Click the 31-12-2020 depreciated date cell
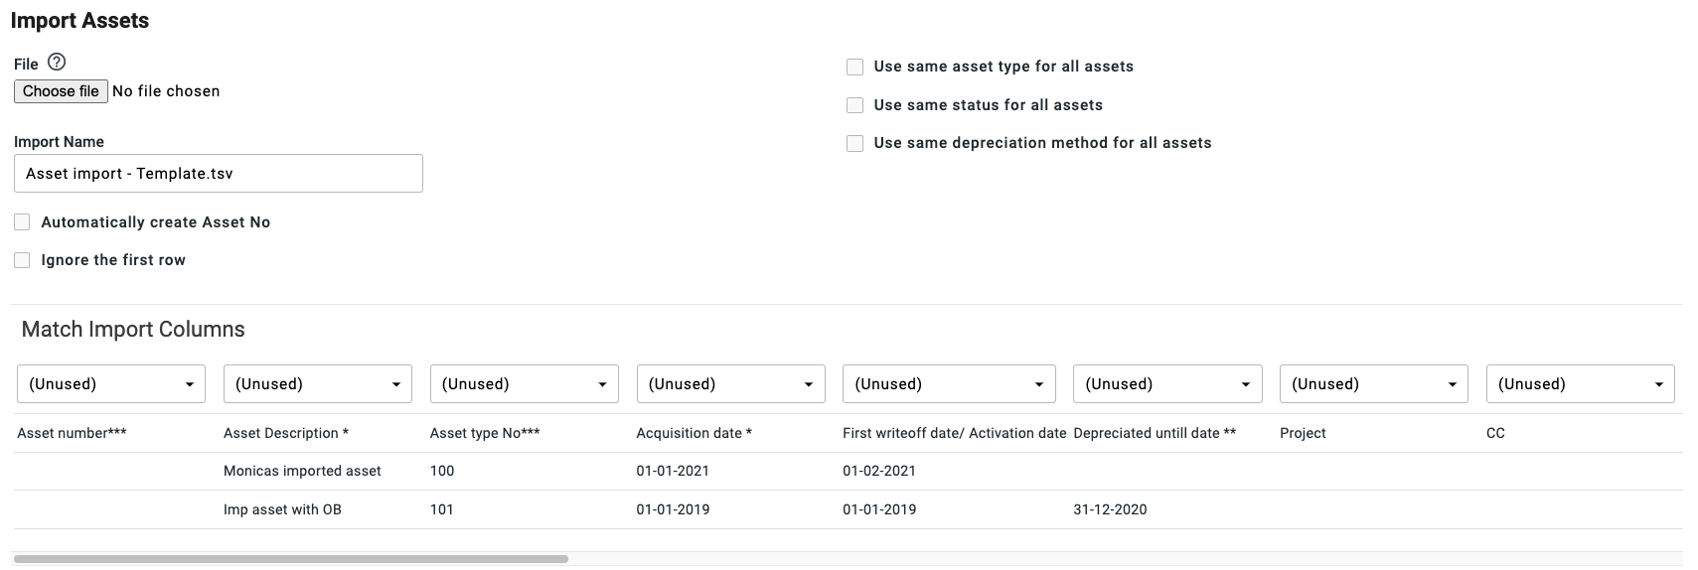The image size is (1698, 570). [x=1110, y=510]
